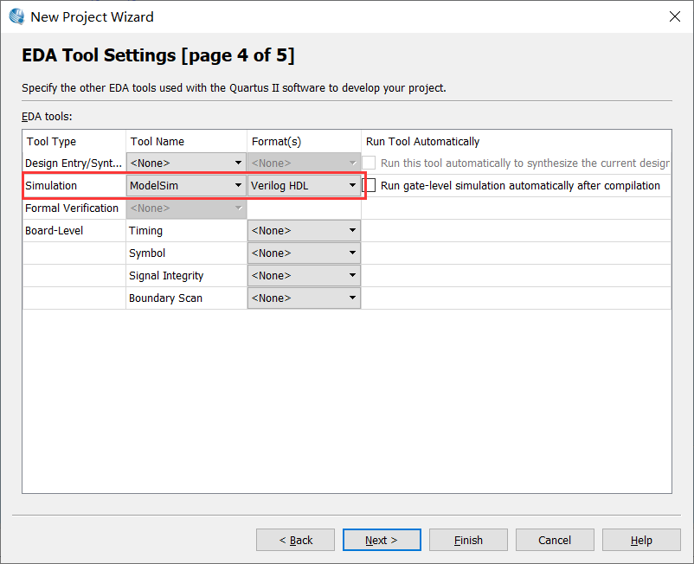Open Board-Level Timing format dropdown
The height and width of the screenshot is (564, 694).
click(304, 230)
